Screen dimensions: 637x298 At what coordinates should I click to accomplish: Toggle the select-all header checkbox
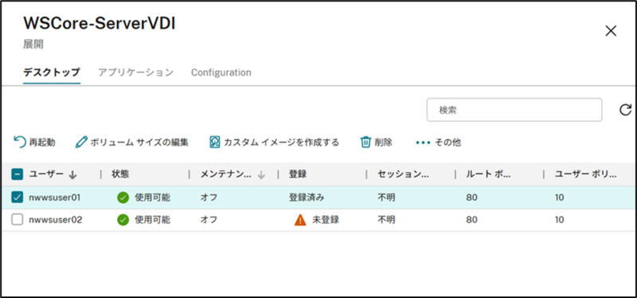click(17, 174)
